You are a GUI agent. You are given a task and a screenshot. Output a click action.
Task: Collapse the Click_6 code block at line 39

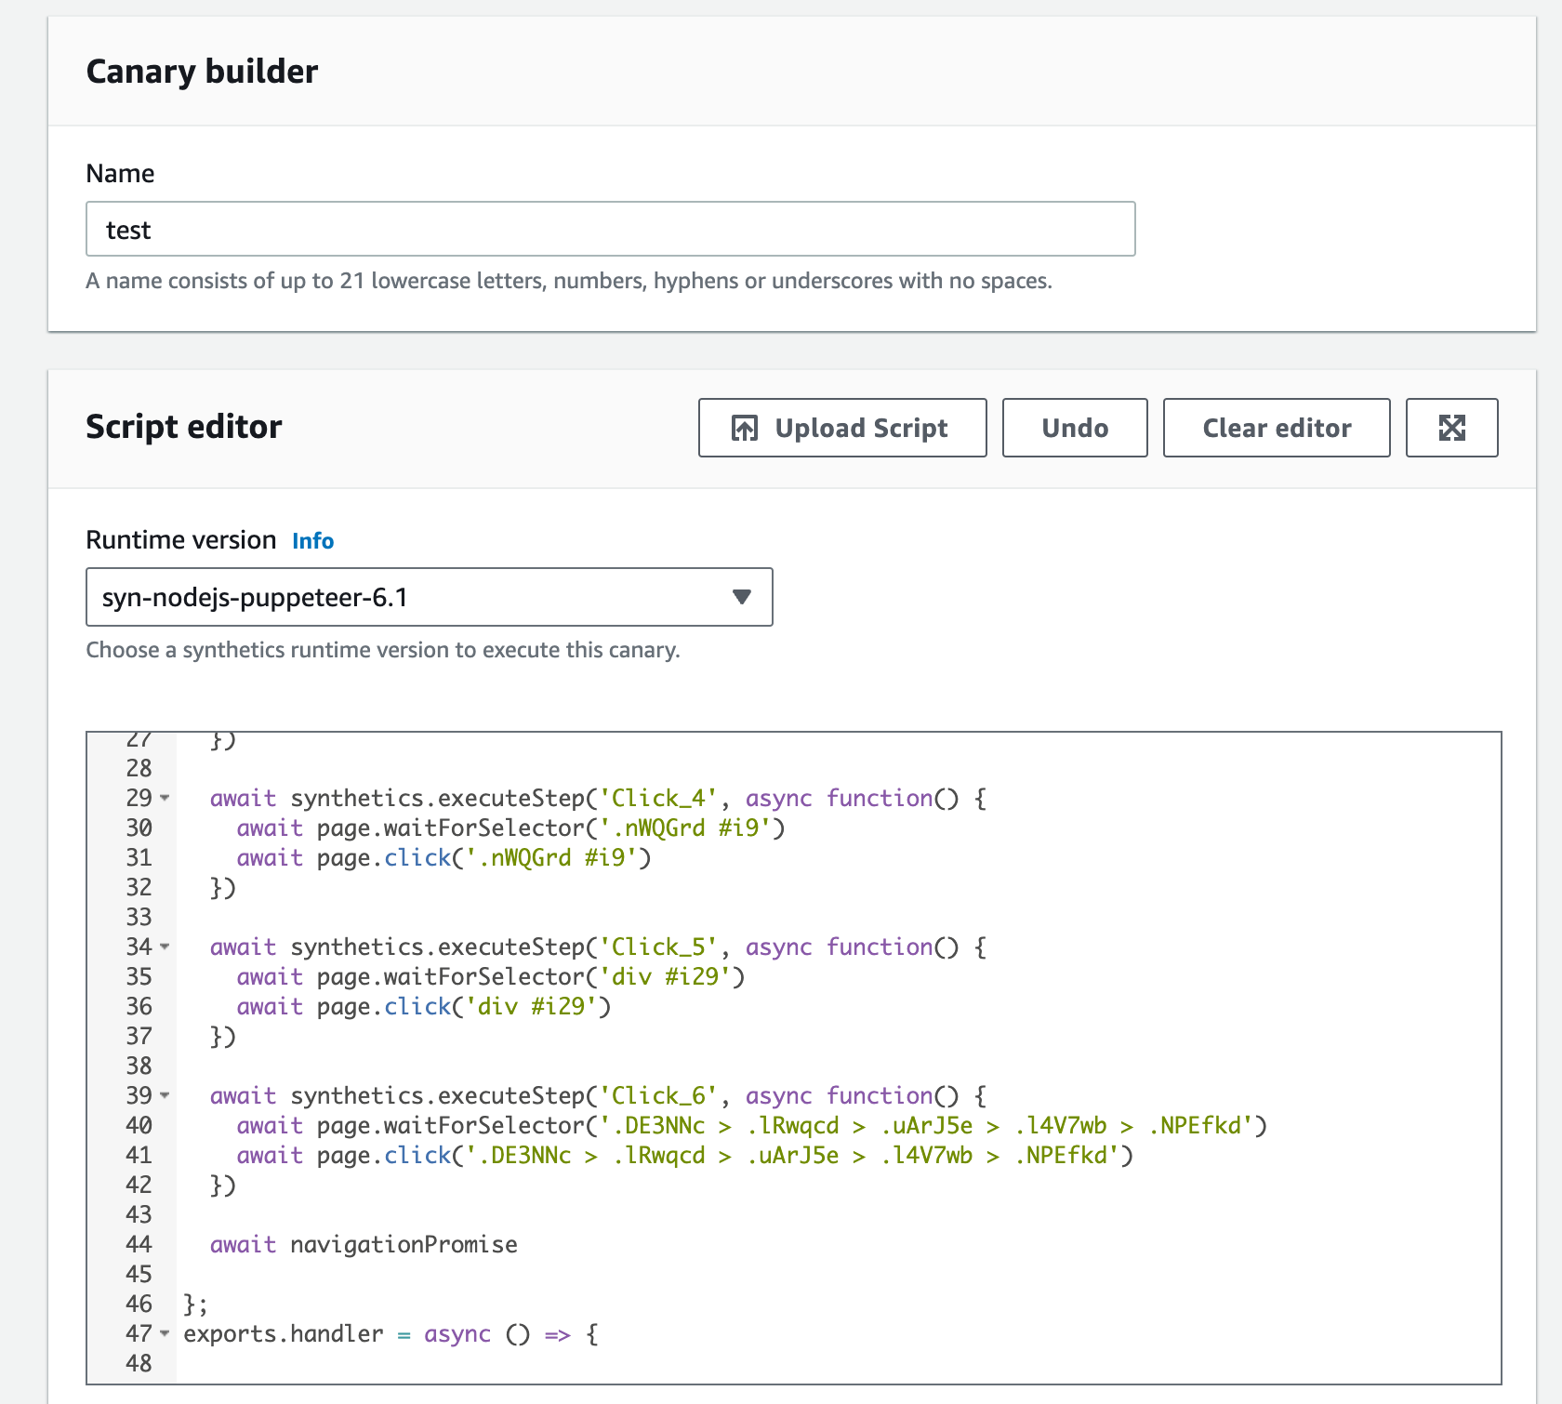tap(165, 1095)
